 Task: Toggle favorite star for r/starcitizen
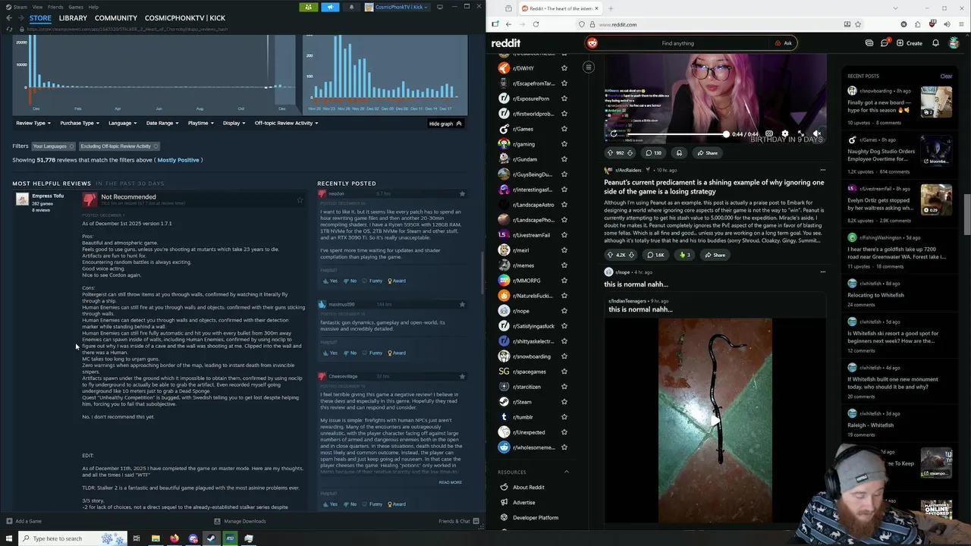coord(564,387)
